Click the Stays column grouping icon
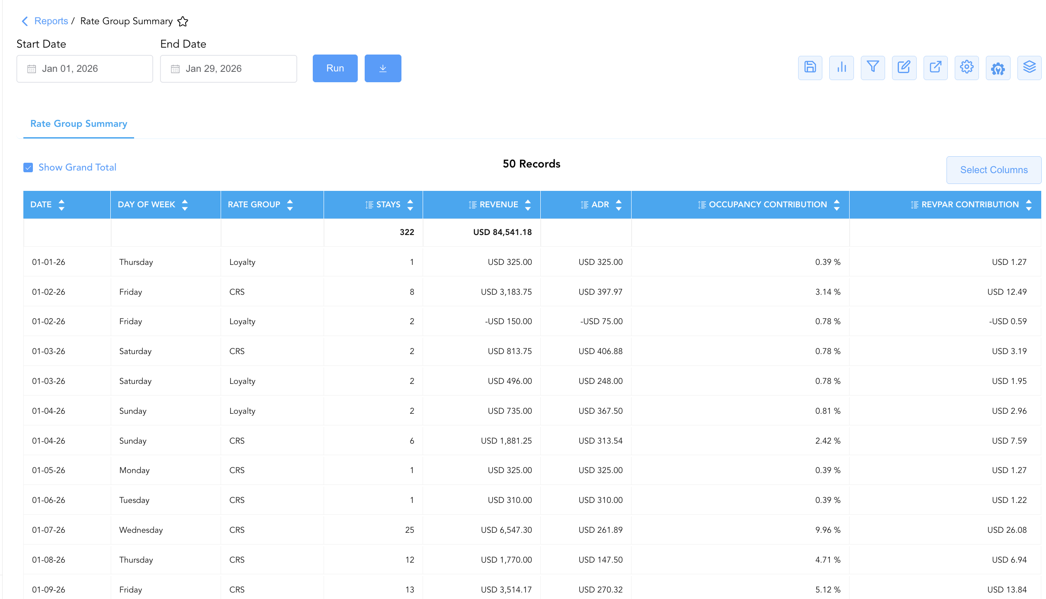This screenshot has width=1046, height=599. (369, 205)
